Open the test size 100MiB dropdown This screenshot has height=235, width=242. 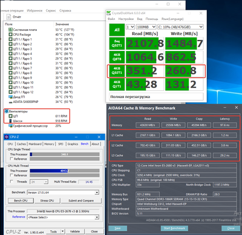click(146, 27)
